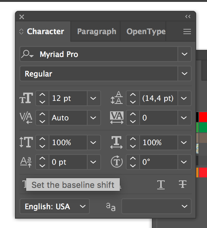Open the character rotation dropdown
The width and height of the screenshot is (207, 228).
[x=184, y=162]
